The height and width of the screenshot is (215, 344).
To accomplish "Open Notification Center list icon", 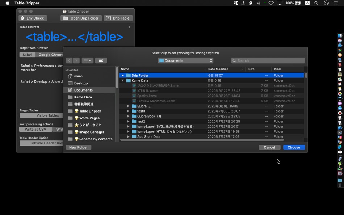I will click(x=335, y=3).
